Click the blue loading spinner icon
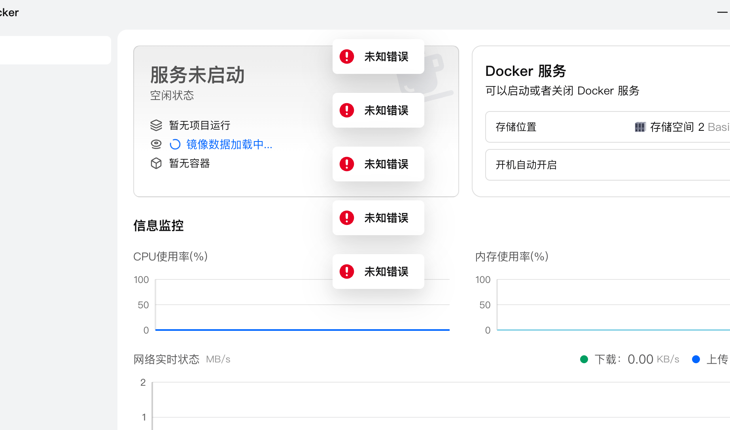 pos(175,144)
